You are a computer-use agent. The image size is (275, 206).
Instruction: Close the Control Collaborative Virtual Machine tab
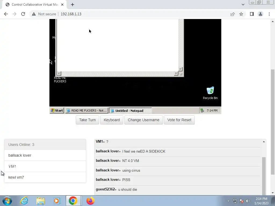(62, 5)
